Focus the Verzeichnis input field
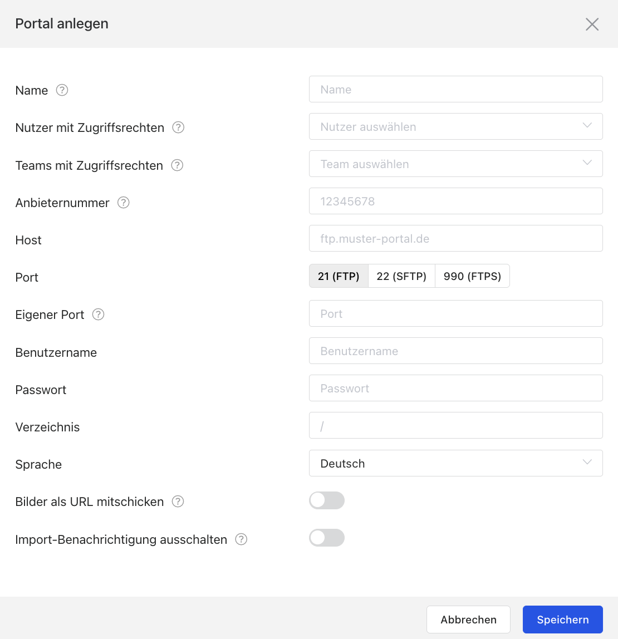This screenshot has height=639, width=618. (456, 425)
